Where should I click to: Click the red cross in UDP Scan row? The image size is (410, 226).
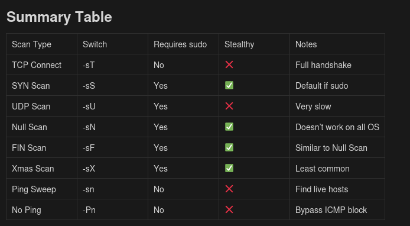coord(229,106)
